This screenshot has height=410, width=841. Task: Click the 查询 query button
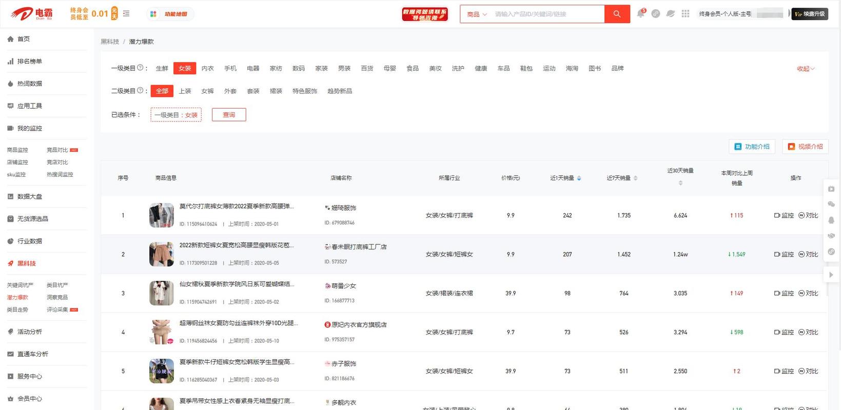[229, 115]
